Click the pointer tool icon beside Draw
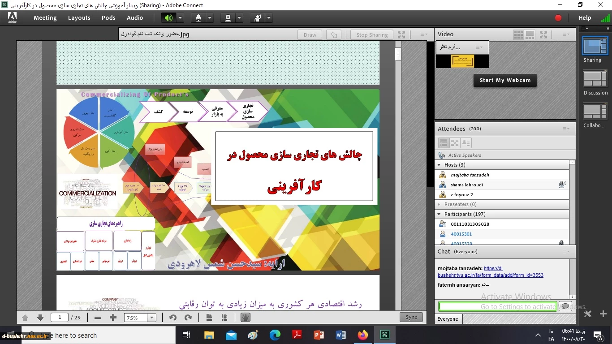The height and width of the screenshot is (344, 612). coord(334,34)
